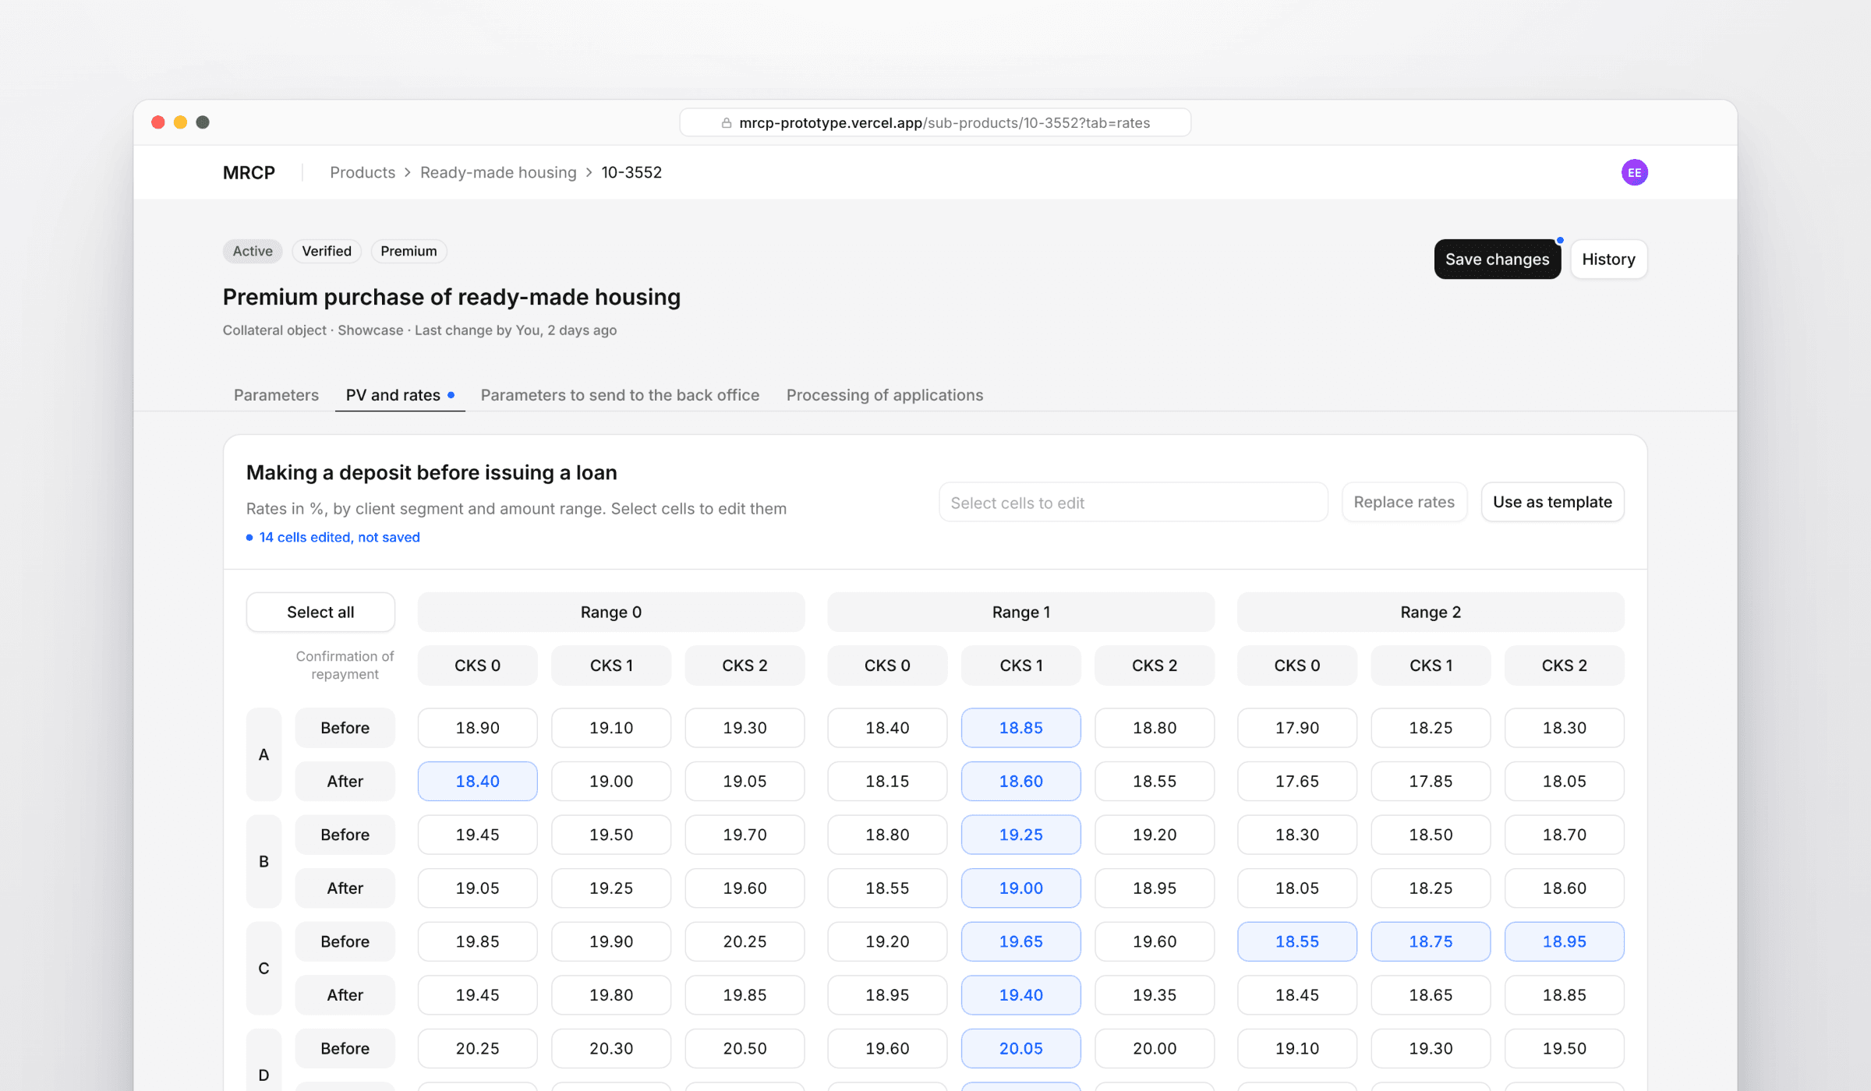Viewport: 1871px width, 1091px height.
Task: Select the Range 1 column group header
Action: pyautogui.click(x=1020, y=612)
